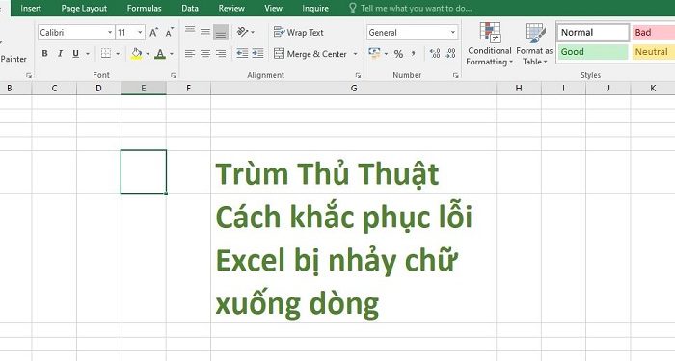Select column H header
Screen dimensions: 675x361
519,89
